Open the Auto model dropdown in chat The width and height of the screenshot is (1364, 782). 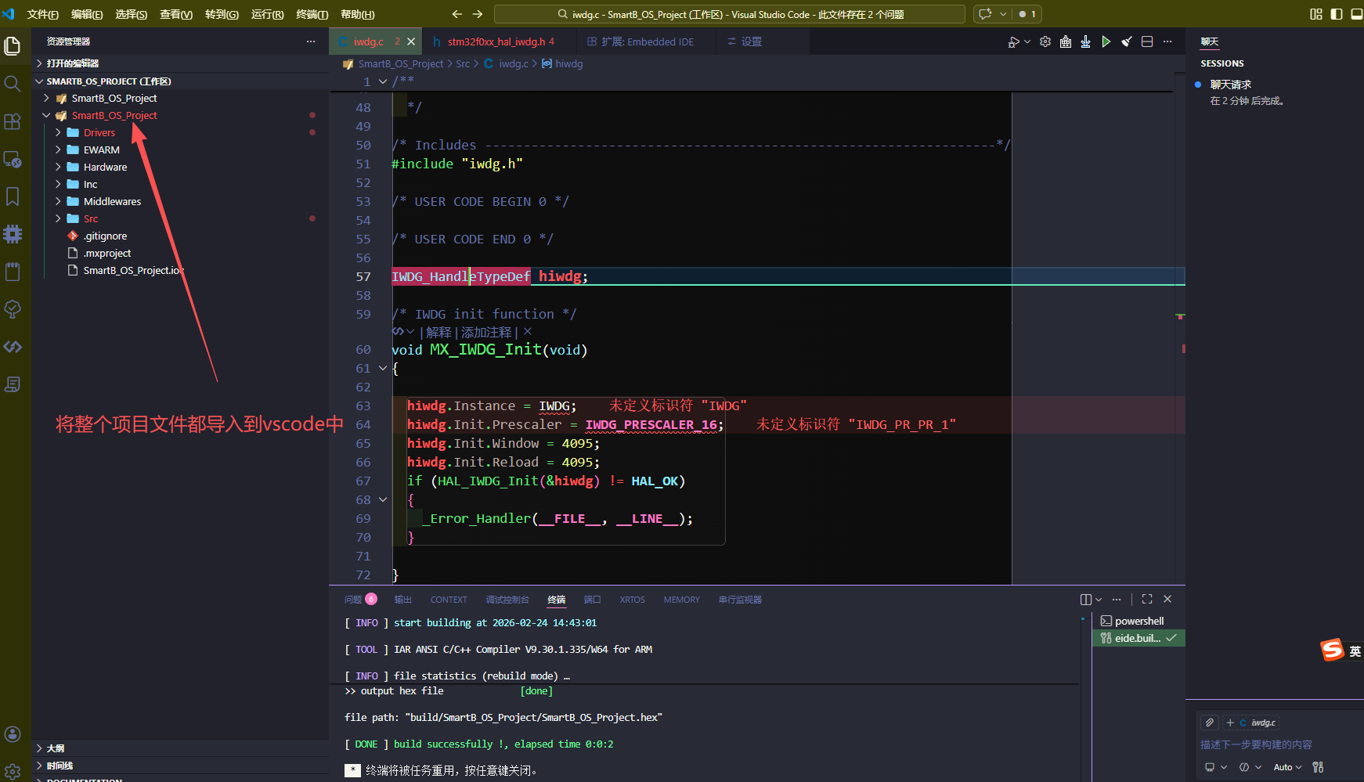1287,767
